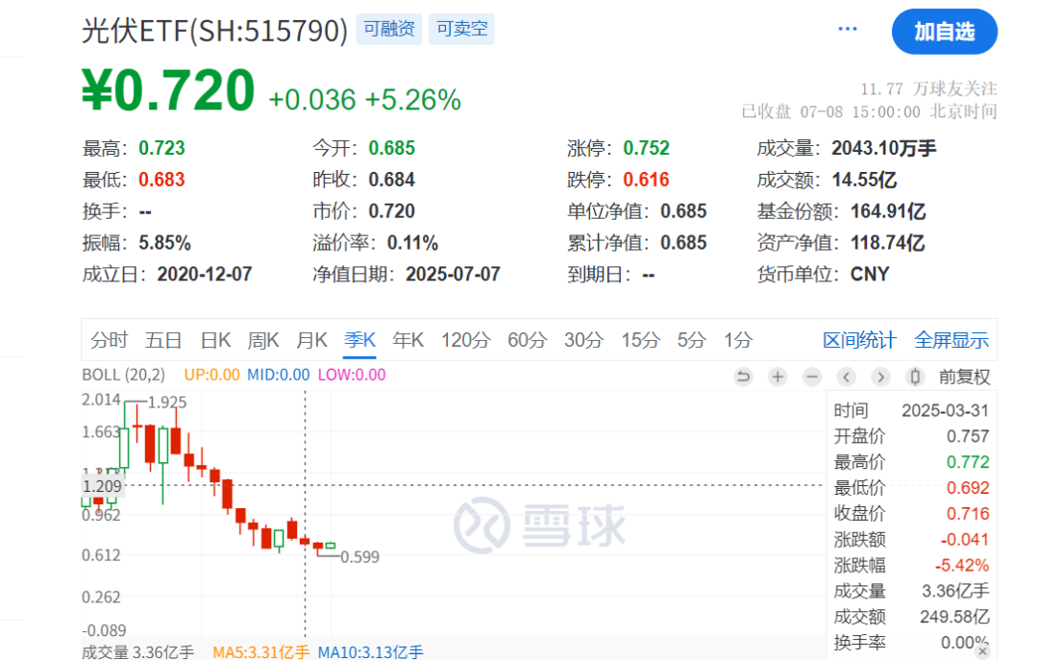Screen dimensions: 1038x660
Task: Move chart right with right chevron icon
Action: click(x=880, y=378)
